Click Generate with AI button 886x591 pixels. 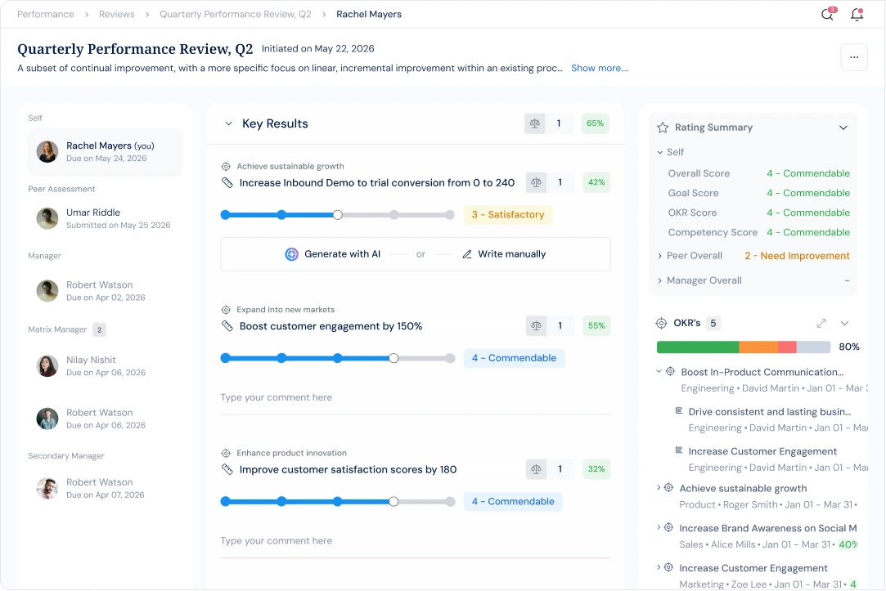pos(333,254)
